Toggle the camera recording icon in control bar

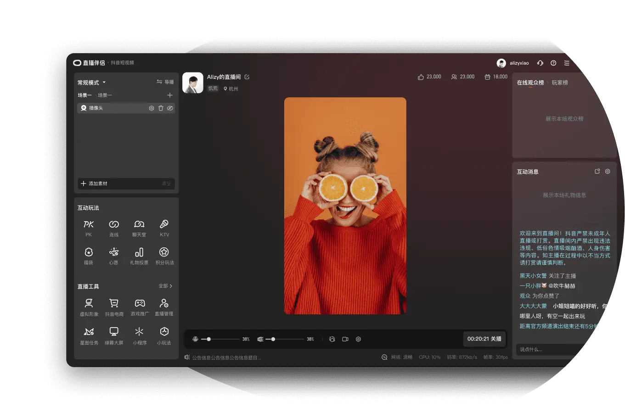pyautogui.click(x=345, y=339)
